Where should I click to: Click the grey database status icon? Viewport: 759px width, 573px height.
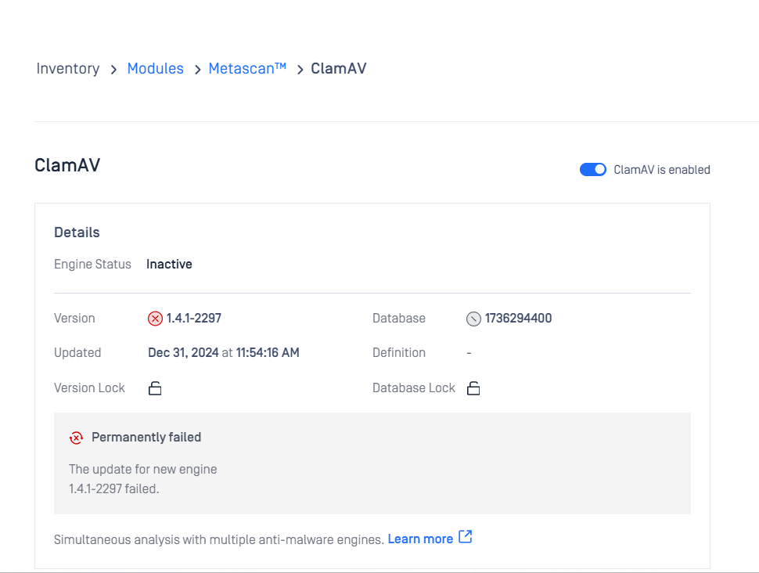tap(473, 319)
